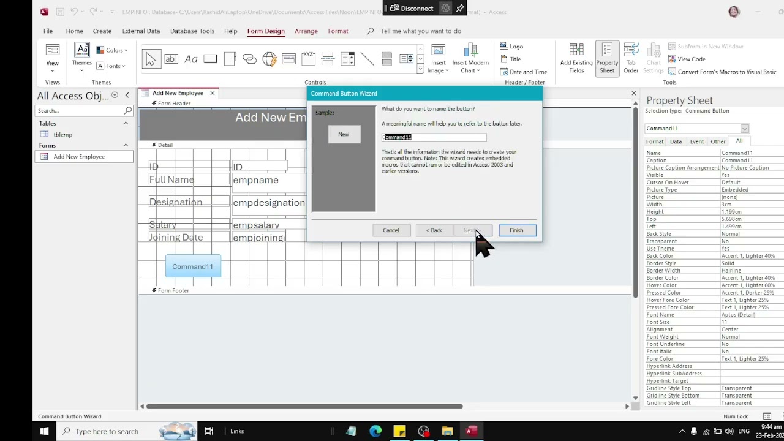Click Finish in Command Button Wizard
The width and height of the screenshot is (784, 441).
[517, 230]
